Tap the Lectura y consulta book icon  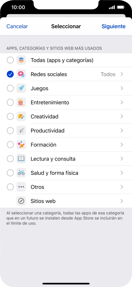click(21, 159)
